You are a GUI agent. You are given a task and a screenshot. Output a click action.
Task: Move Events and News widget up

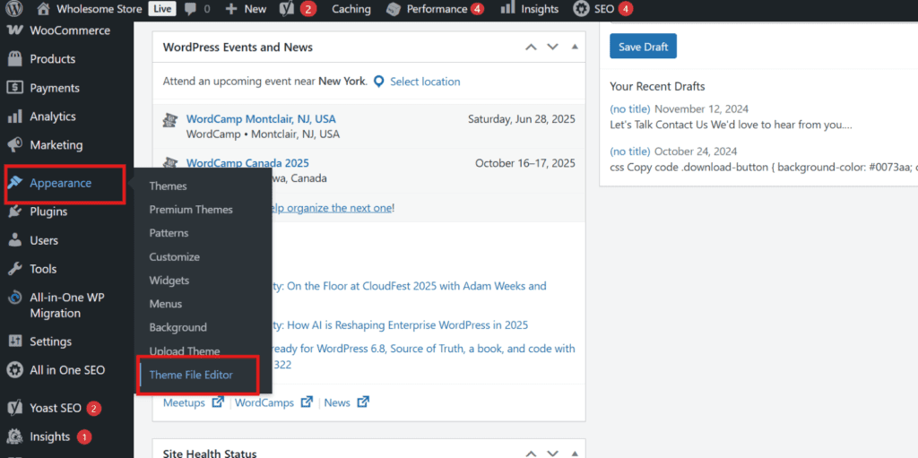531,47
